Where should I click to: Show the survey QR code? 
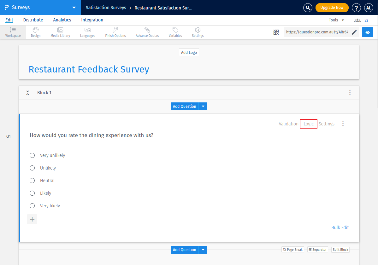click(276, 32)
